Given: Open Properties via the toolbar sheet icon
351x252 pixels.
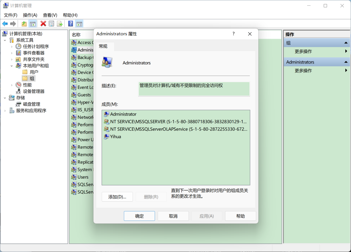Looking at the screenshot, I should coord(51,24).
